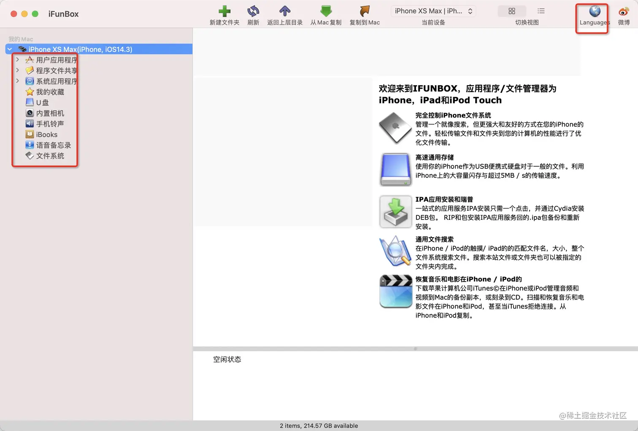The image size is (638, 431).
Task: Open the current device dropdown
Action: point(433,11)
